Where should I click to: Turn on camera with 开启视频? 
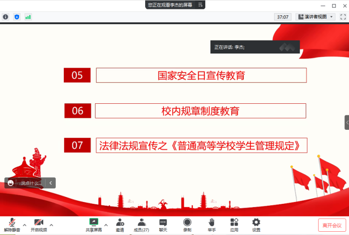coord(39,225)
